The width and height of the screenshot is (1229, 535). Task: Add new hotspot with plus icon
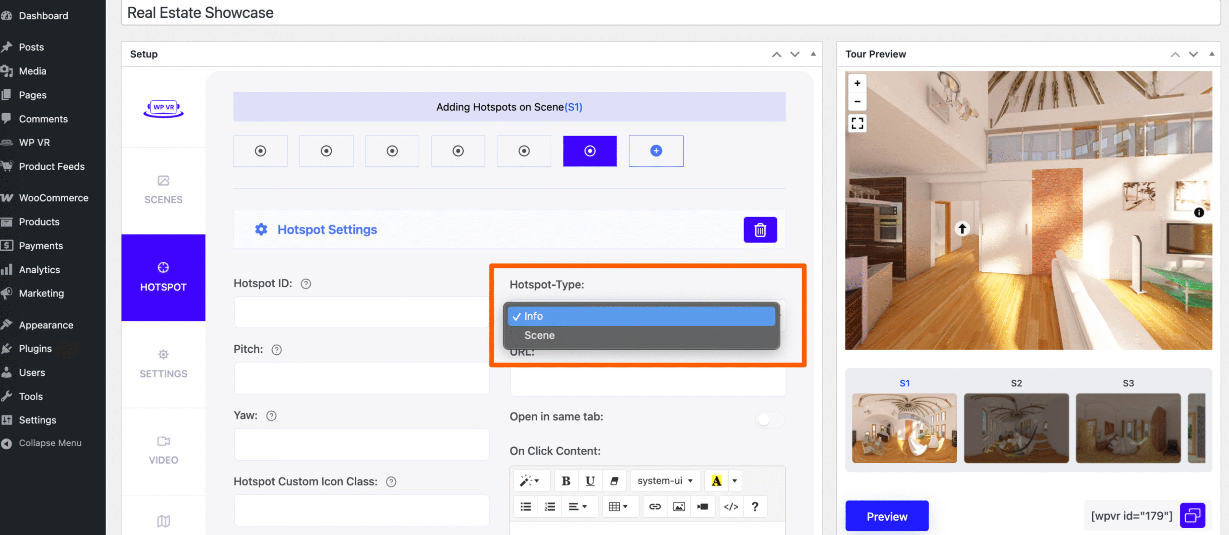click(x=656, y=151)
